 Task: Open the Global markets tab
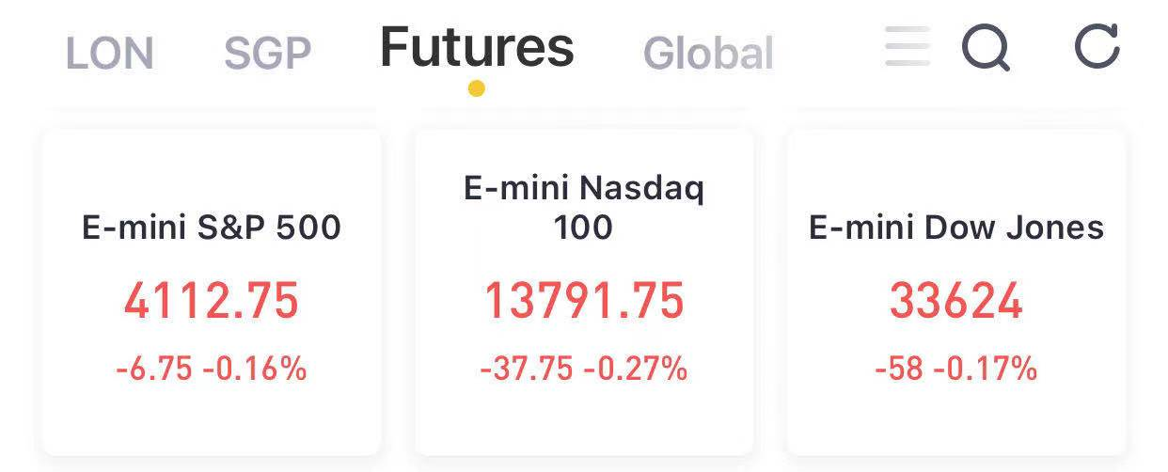(x=708, y=54)
